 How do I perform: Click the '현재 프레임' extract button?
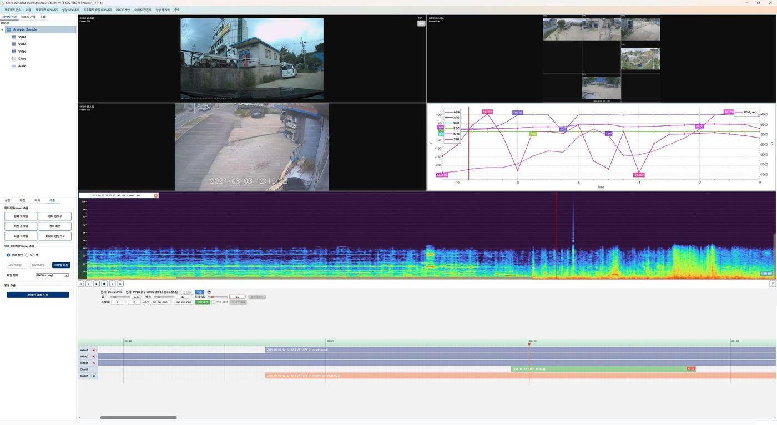[21, 216]
